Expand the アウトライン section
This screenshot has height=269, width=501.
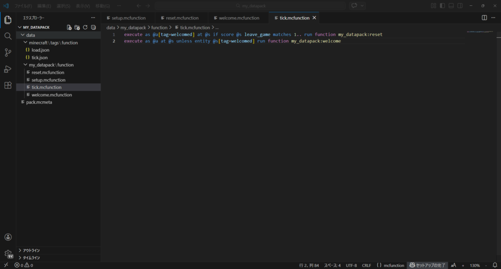pos(31,250)
